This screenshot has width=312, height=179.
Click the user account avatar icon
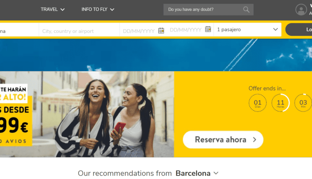click(x=301, y=9)
